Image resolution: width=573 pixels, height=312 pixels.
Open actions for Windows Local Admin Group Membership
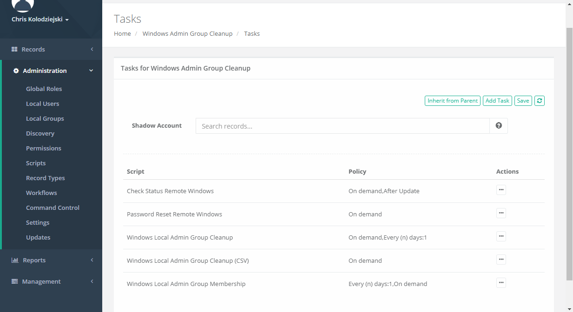(501, 283)
